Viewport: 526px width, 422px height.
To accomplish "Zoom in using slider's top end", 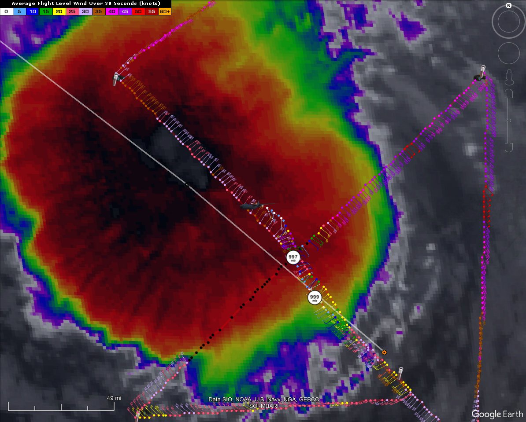I will 509,94.
